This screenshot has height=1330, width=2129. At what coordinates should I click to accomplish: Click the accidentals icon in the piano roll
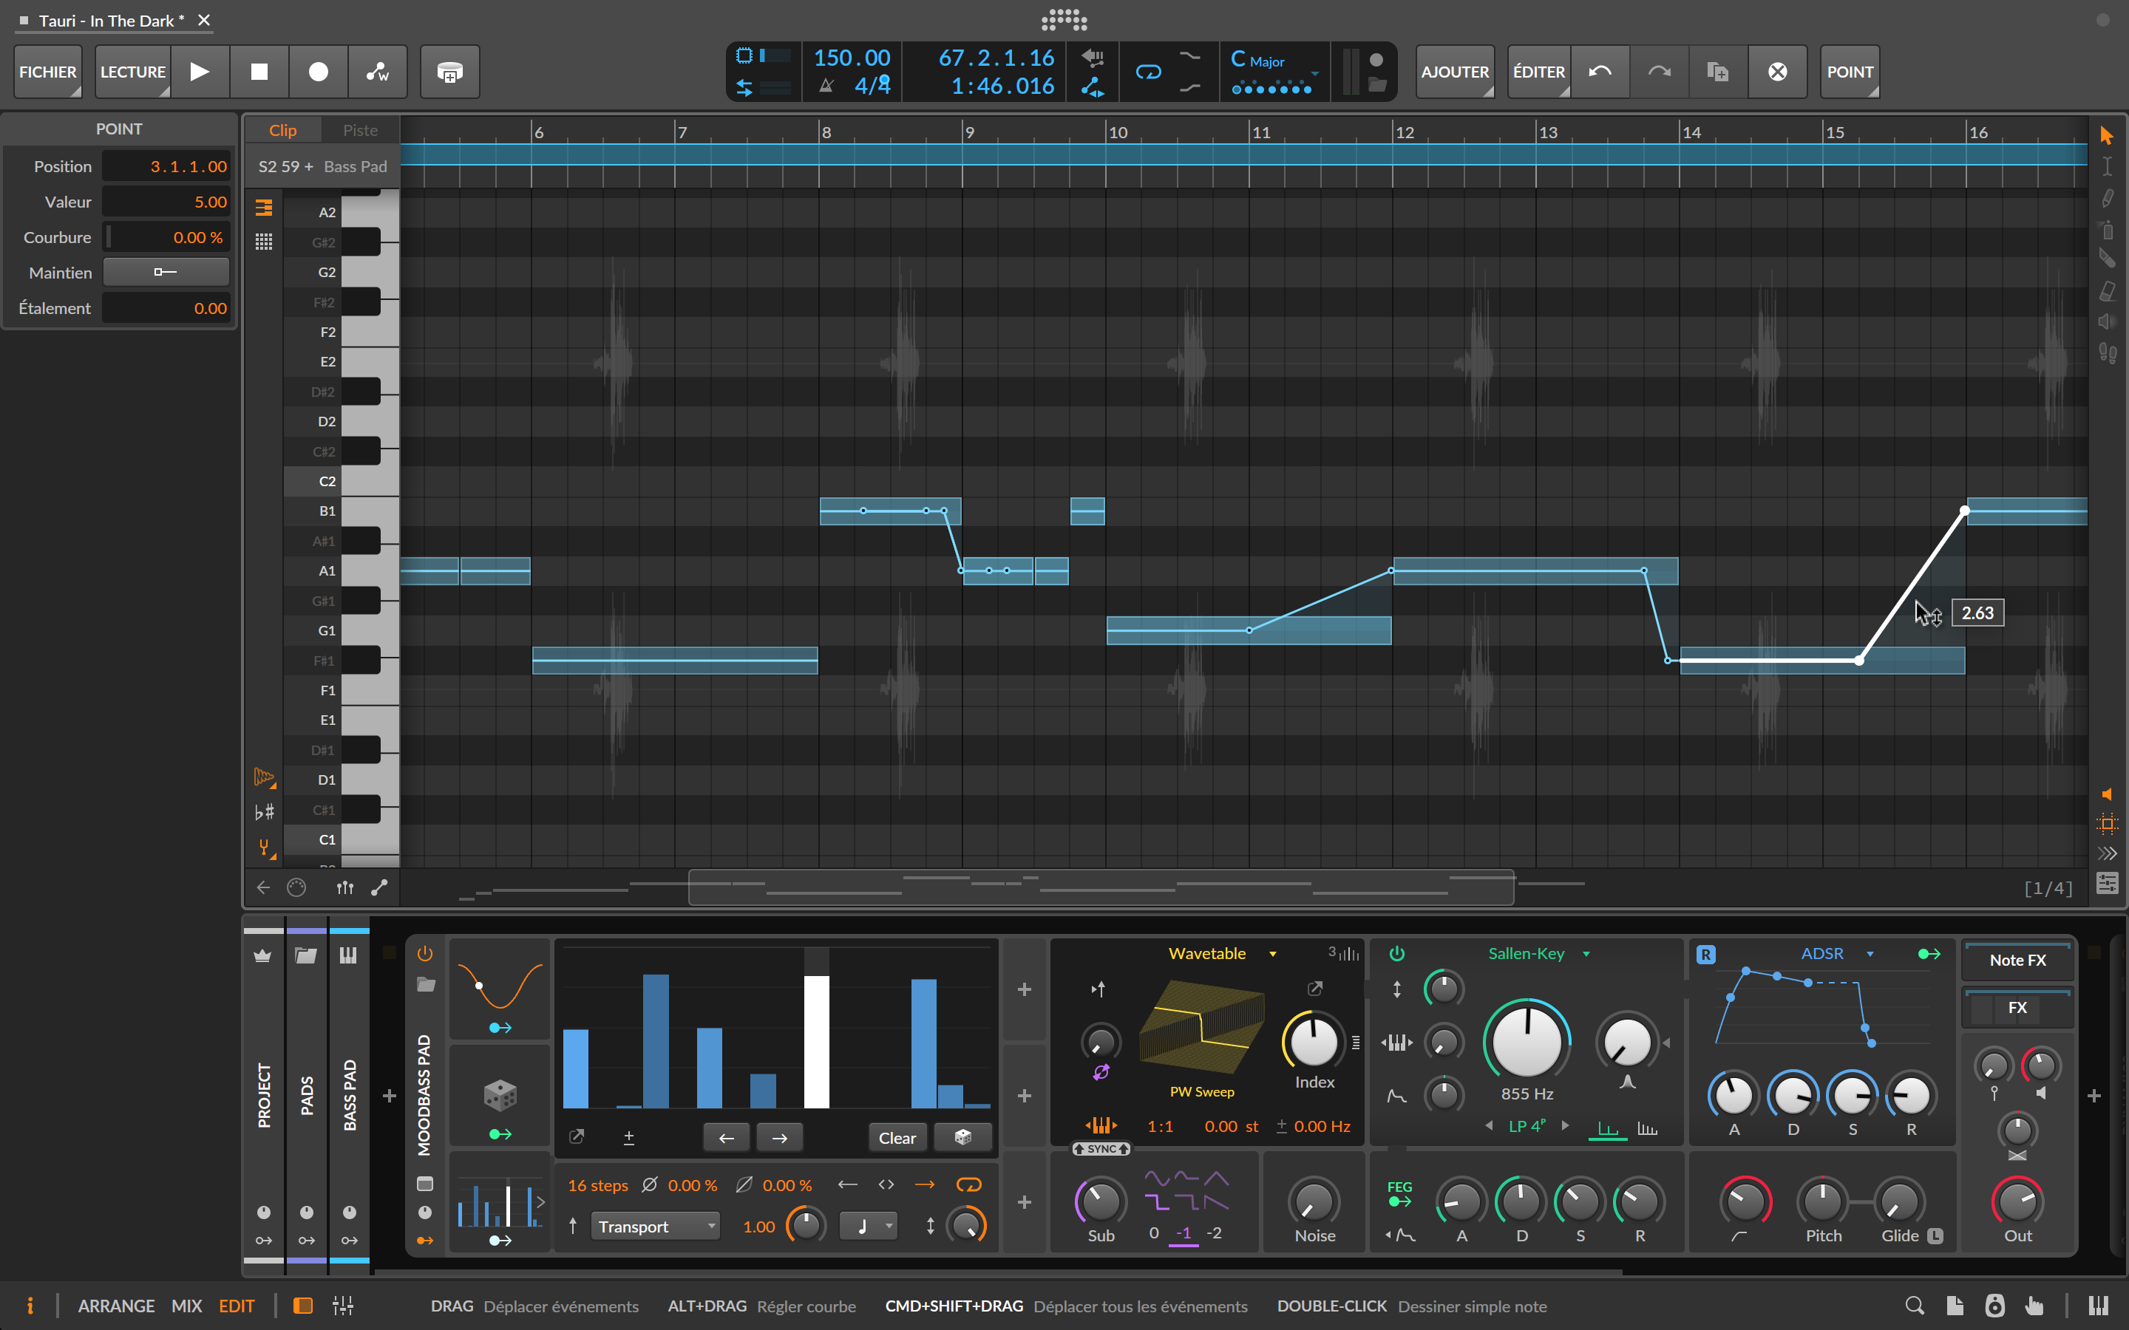click(263, 811)
